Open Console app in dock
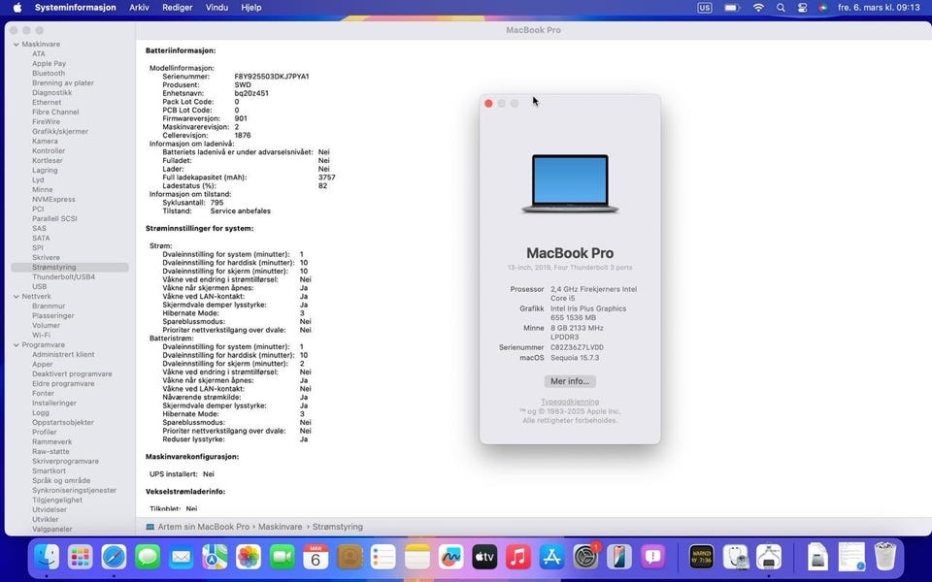This screenshot has height=582, width=932. point(701,557)
